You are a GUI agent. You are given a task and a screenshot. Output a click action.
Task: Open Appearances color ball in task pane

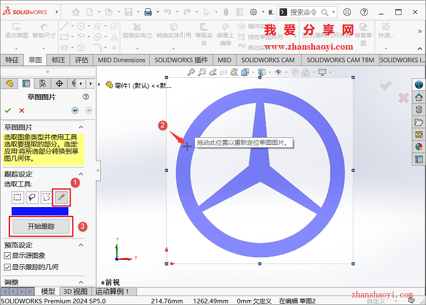point(418,147)
